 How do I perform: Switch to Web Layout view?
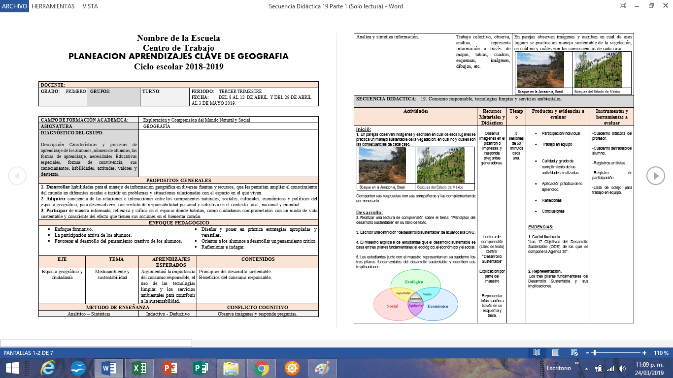point(573,353)
